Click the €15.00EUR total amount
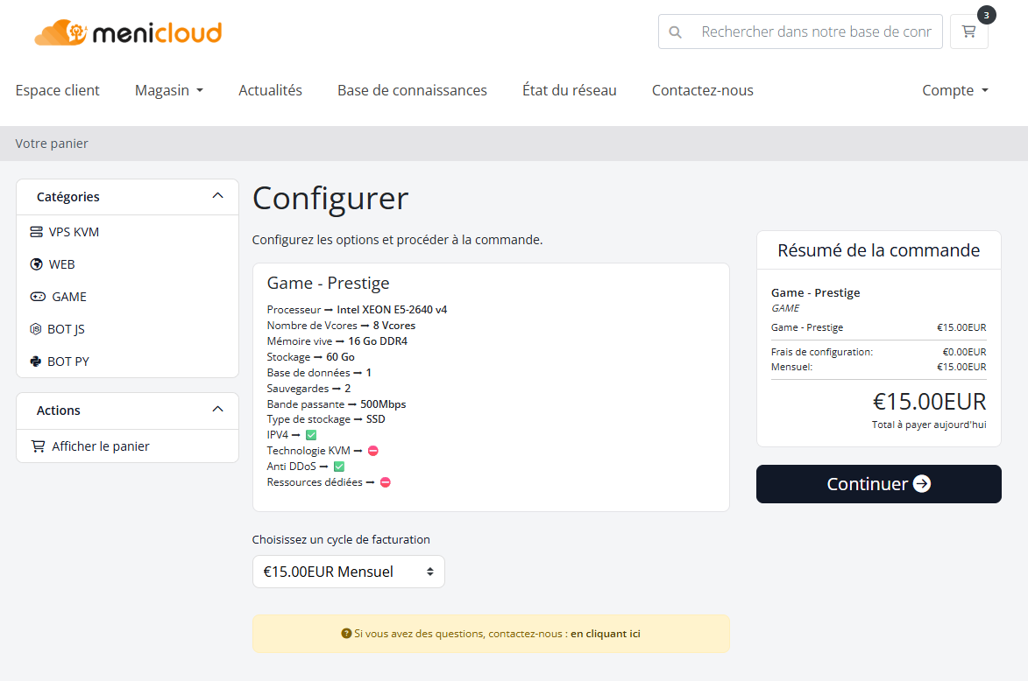The height and width of the screenshot is (681, 1028). click(929, 401)
